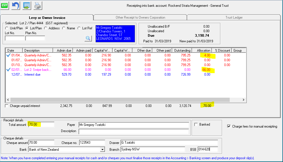Click the Allocation column header

click(202, 50)
